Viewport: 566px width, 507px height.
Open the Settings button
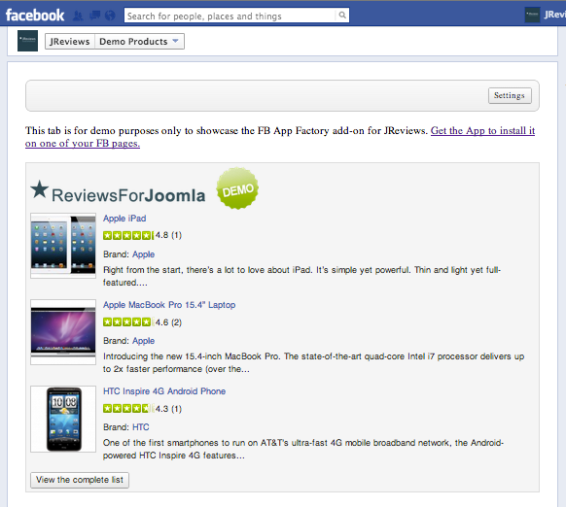click(x=510, y=95)
